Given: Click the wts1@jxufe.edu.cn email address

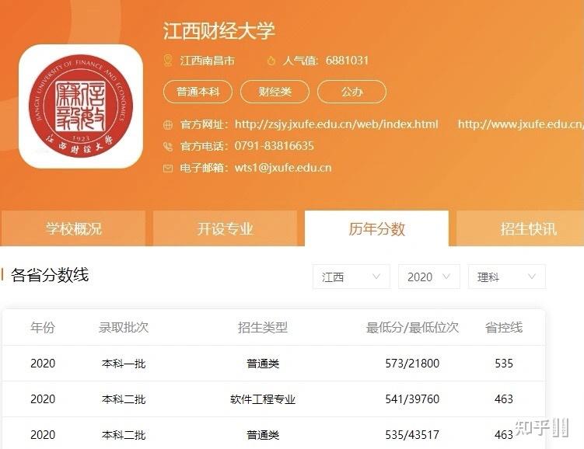Looking at the screenshot, I should click(x=283, y=168).
